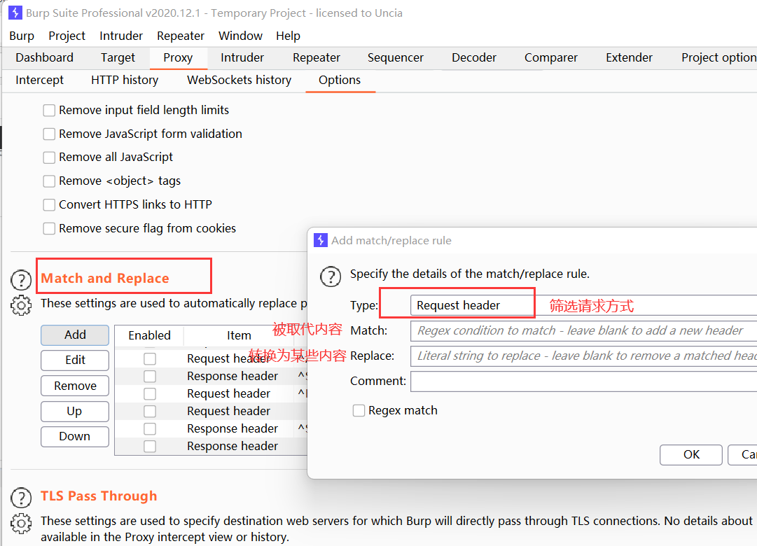Open the Repeater menu in menu bar
This screenshot has height=546, width=757.
(181, 36)
